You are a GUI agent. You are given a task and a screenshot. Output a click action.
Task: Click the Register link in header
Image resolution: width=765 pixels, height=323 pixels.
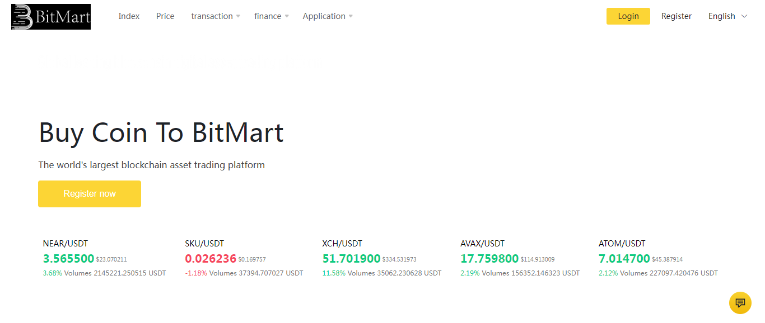(x=676, y=16)
